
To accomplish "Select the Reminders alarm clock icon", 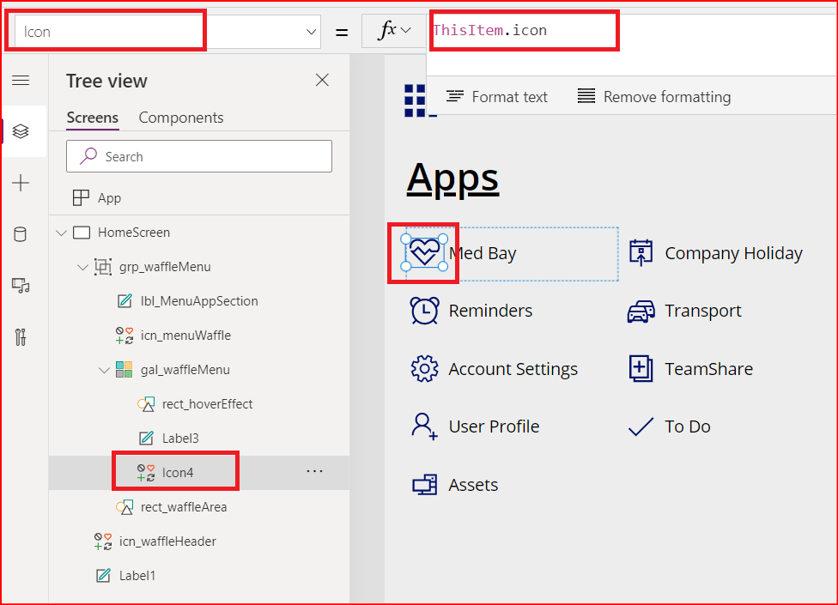I will 424,311.
